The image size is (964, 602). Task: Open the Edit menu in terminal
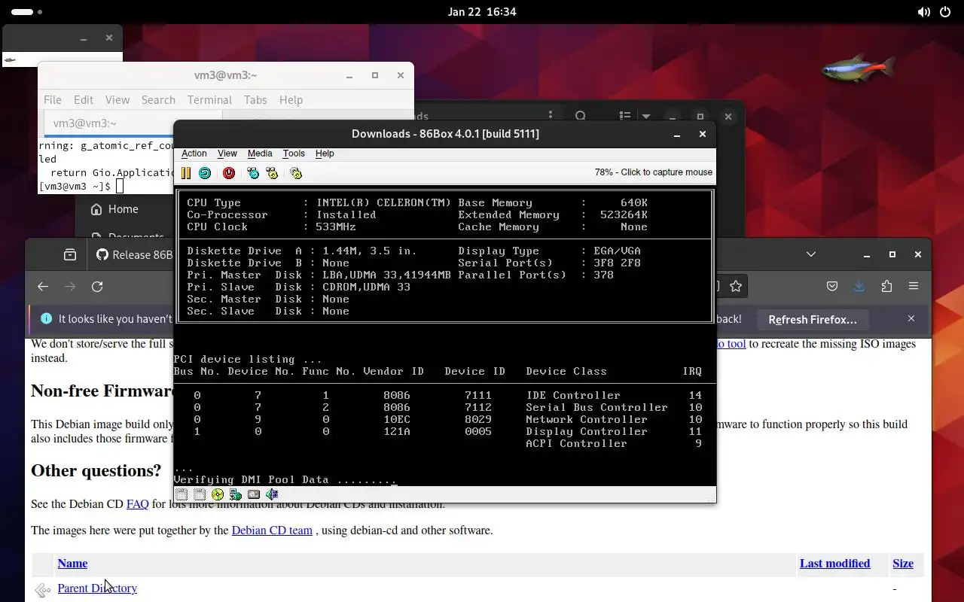click(x=84, y=99)
